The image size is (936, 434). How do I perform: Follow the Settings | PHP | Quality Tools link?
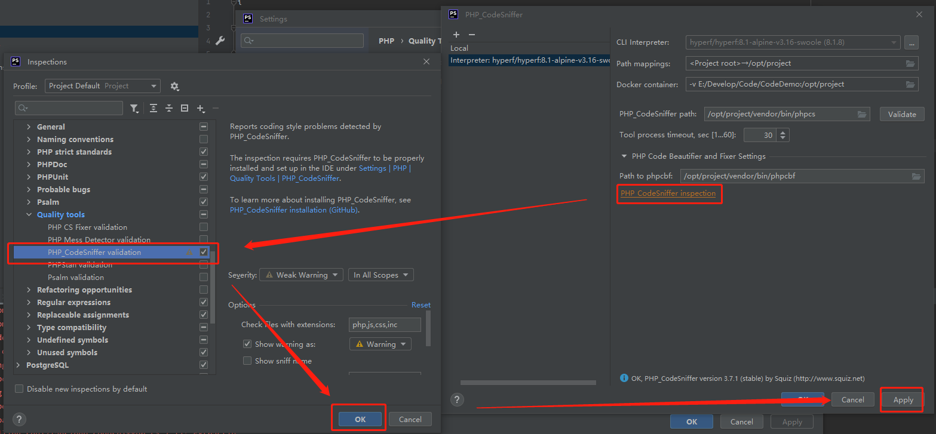tap(321, 173)
